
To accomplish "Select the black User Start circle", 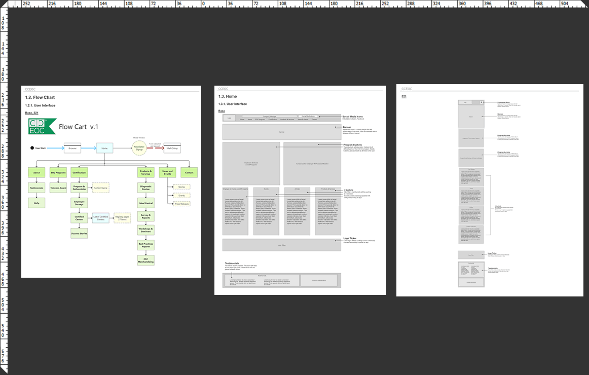I will click(x=31, y=148).
